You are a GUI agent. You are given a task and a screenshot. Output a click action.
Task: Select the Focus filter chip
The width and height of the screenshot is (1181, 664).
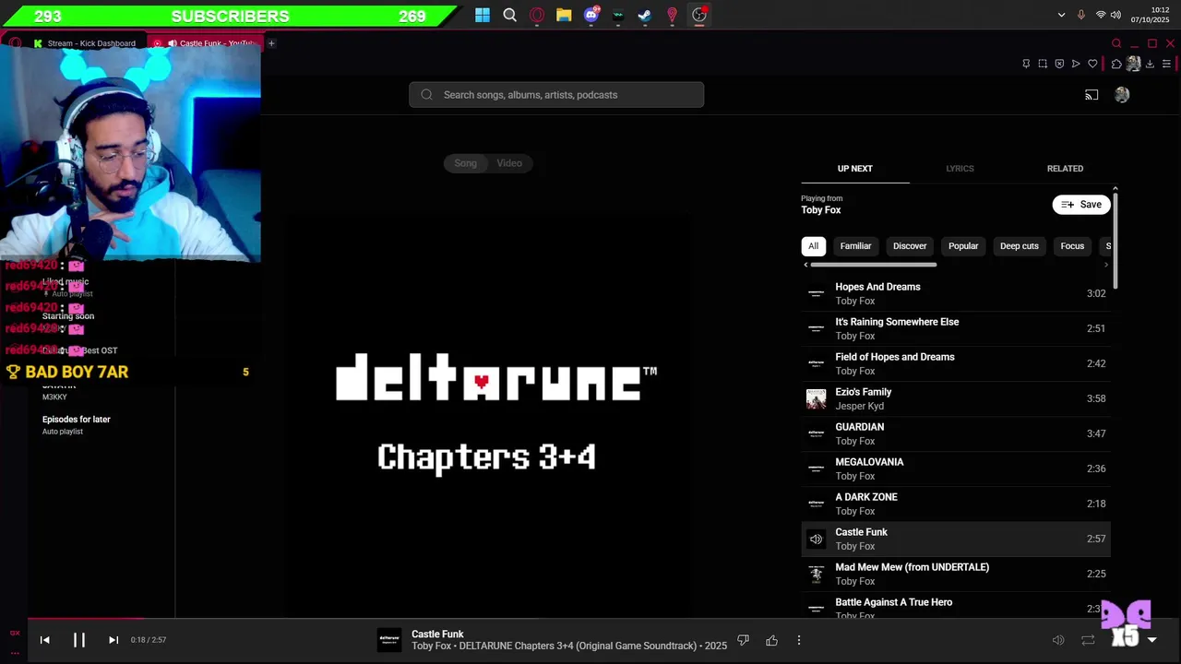pyautogui.click(x=1072, y=246)
